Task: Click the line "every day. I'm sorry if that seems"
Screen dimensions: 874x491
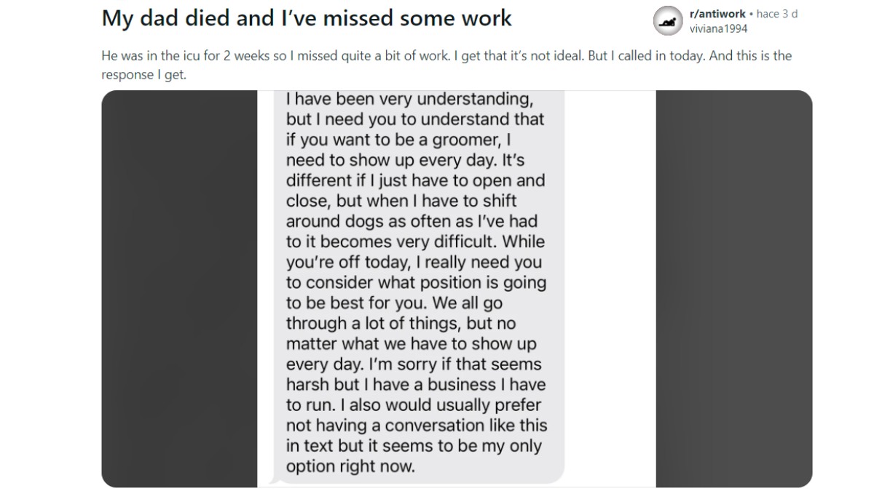Action: pyautogui.click(x=414, y=364)
